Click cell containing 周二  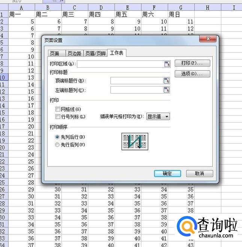pyautogui.click(x=48, y=14)
